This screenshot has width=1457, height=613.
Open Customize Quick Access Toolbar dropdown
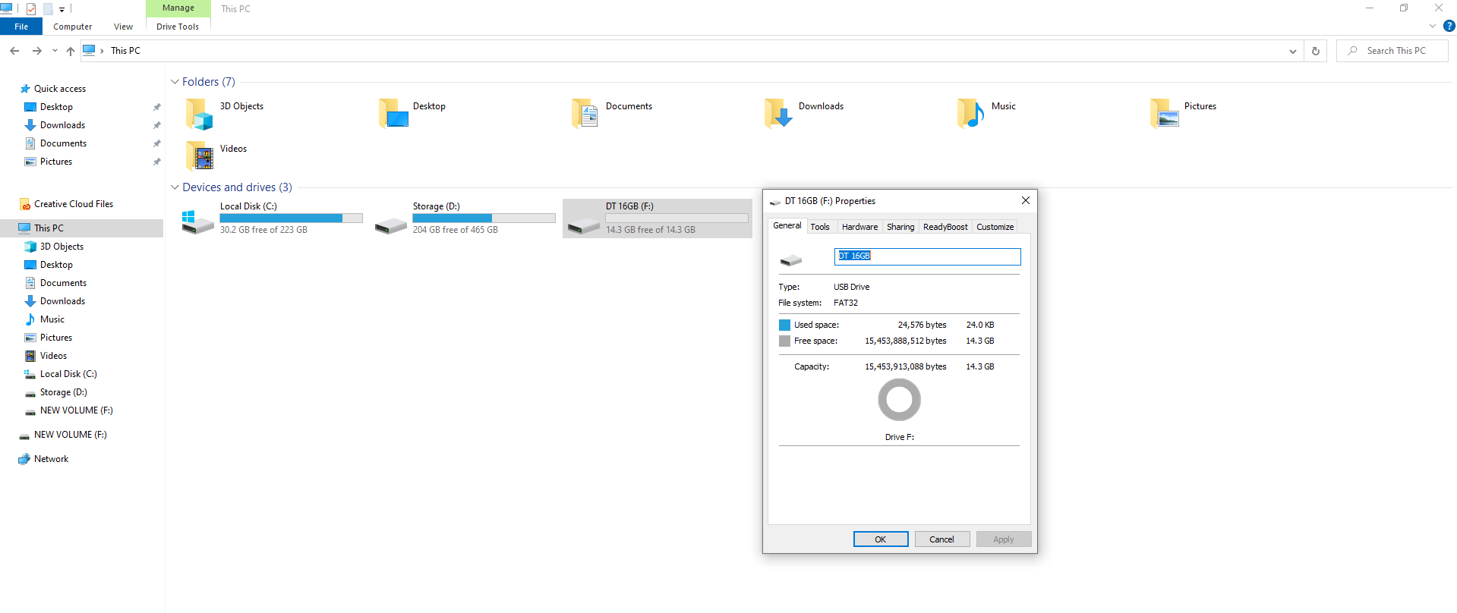[61, 9]
